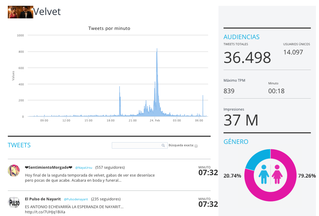Click the El Pulso de Nayarit username

(x=43, y=199)
